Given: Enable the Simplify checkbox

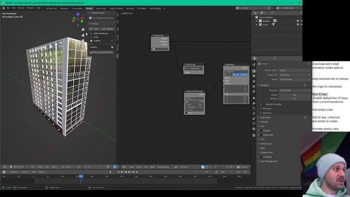Looking at the screenshot, I should (261, 130).
